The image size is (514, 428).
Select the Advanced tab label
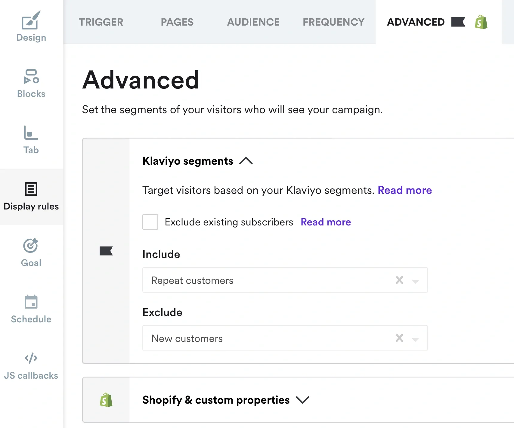(416, 22)
